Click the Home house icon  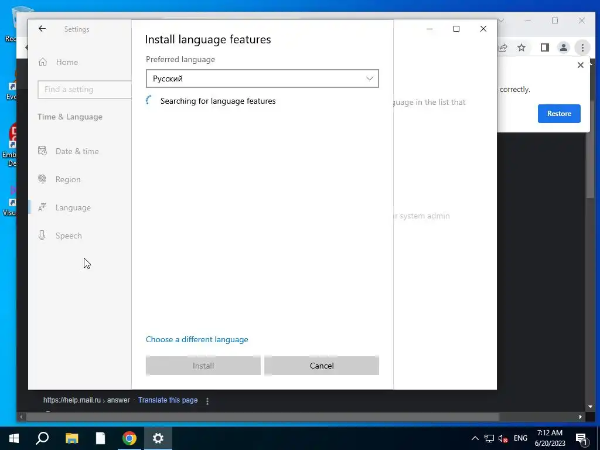point(42,62)
